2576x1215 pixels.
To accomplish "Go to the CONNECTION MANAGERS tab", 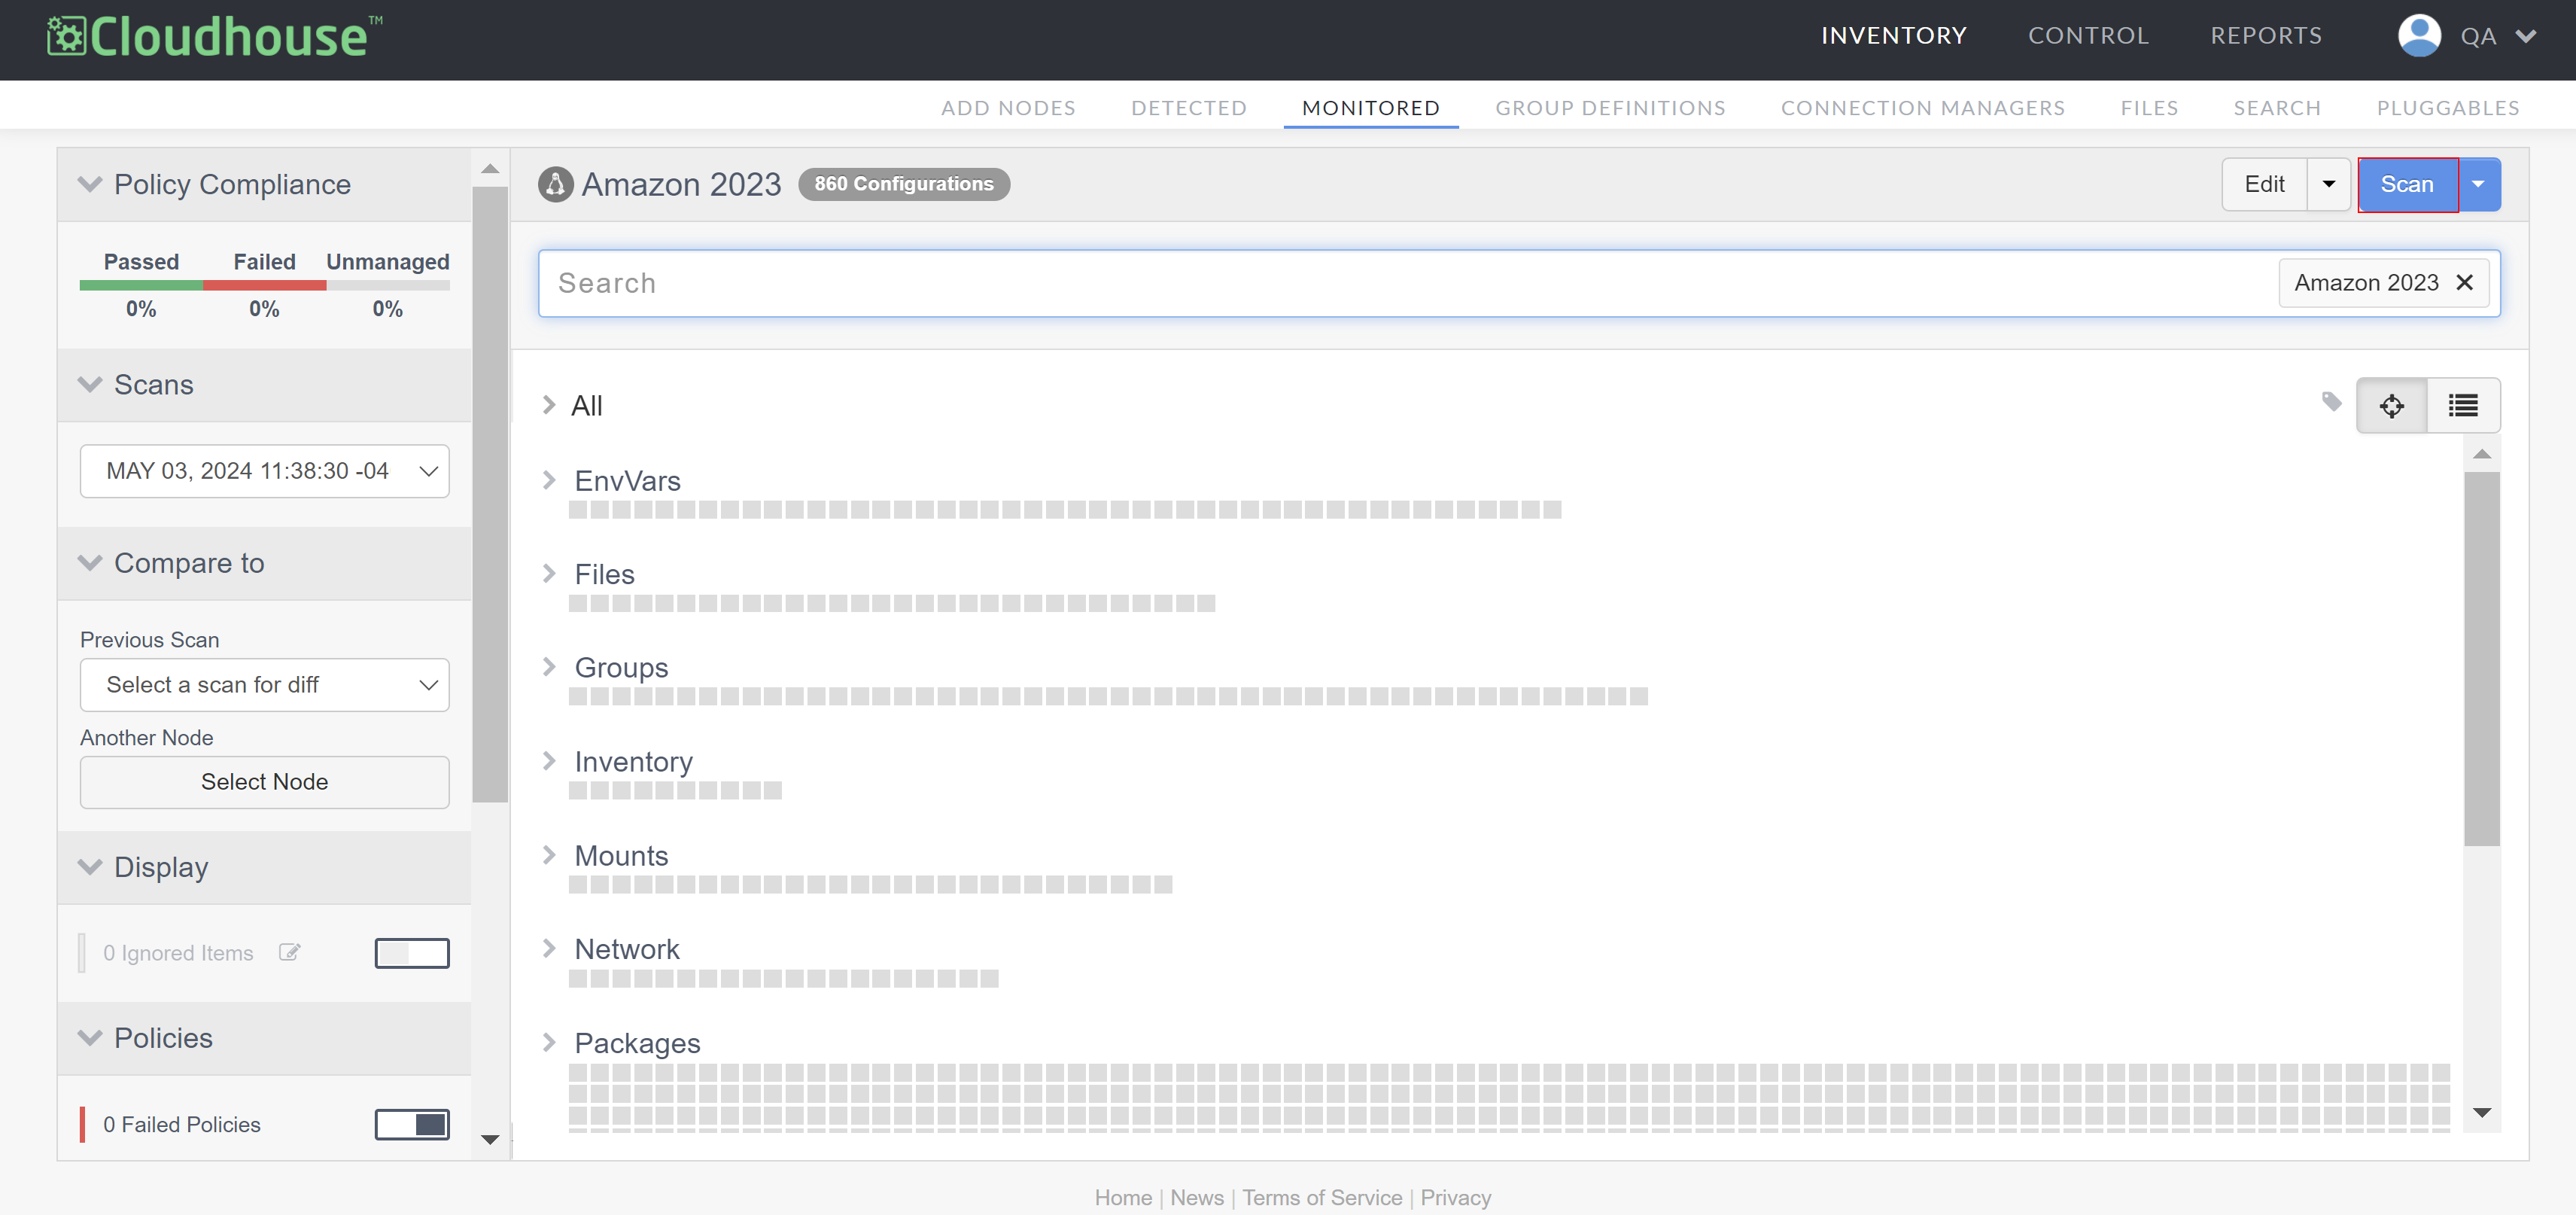I will coord(1922,108).
